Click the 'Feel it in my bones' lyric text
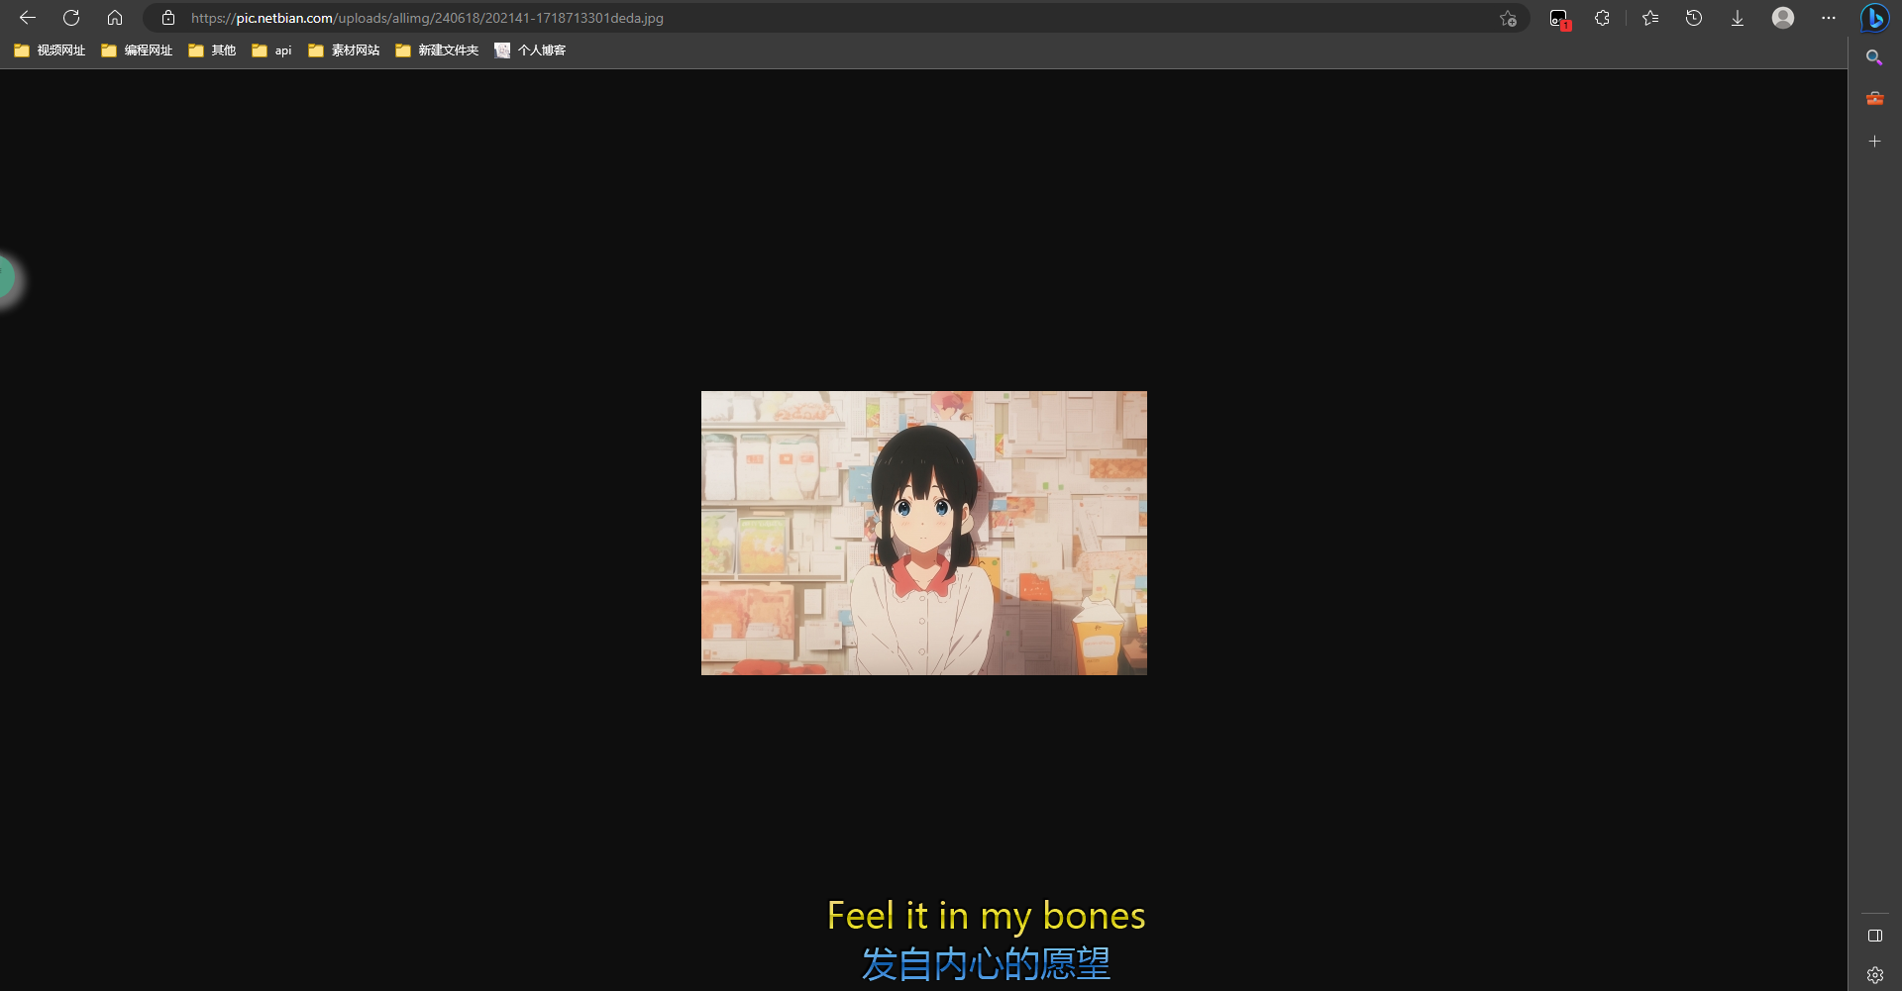The image size is (1902, 991). (x=986, y=916)
